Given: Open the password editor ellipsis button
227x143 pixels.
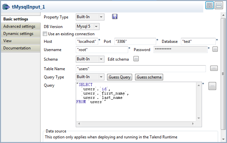Looking at the screenshot, I should click(x=215, y=49).
